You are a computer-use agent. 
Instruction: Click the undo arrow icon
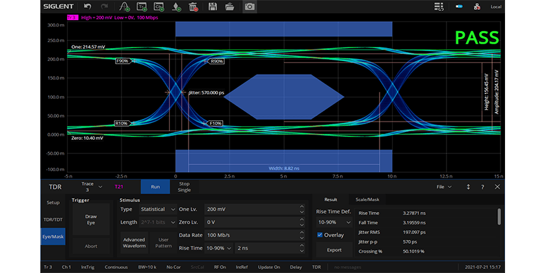pos(86,6)
